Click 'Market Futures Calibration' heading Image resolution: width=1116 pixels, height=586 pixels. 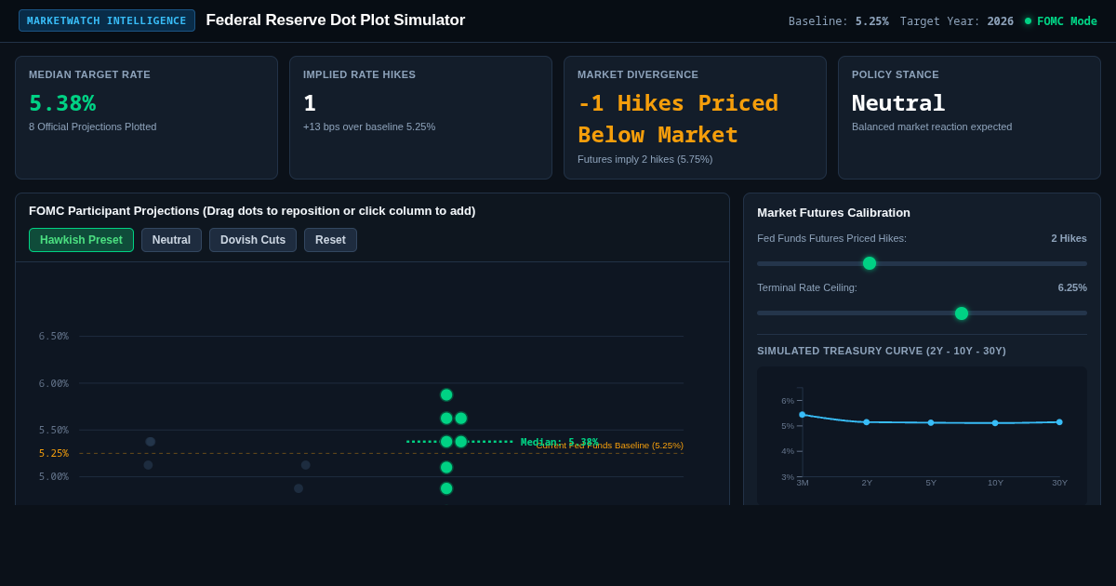833,213
